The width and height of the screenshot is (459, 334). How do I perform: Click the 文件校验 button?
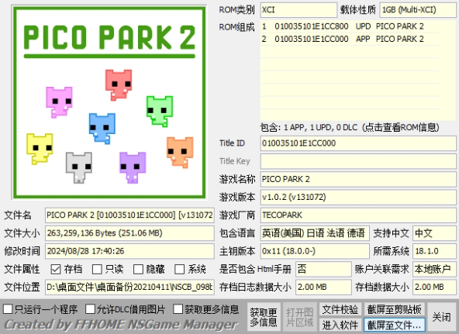[x=340, y=309]
